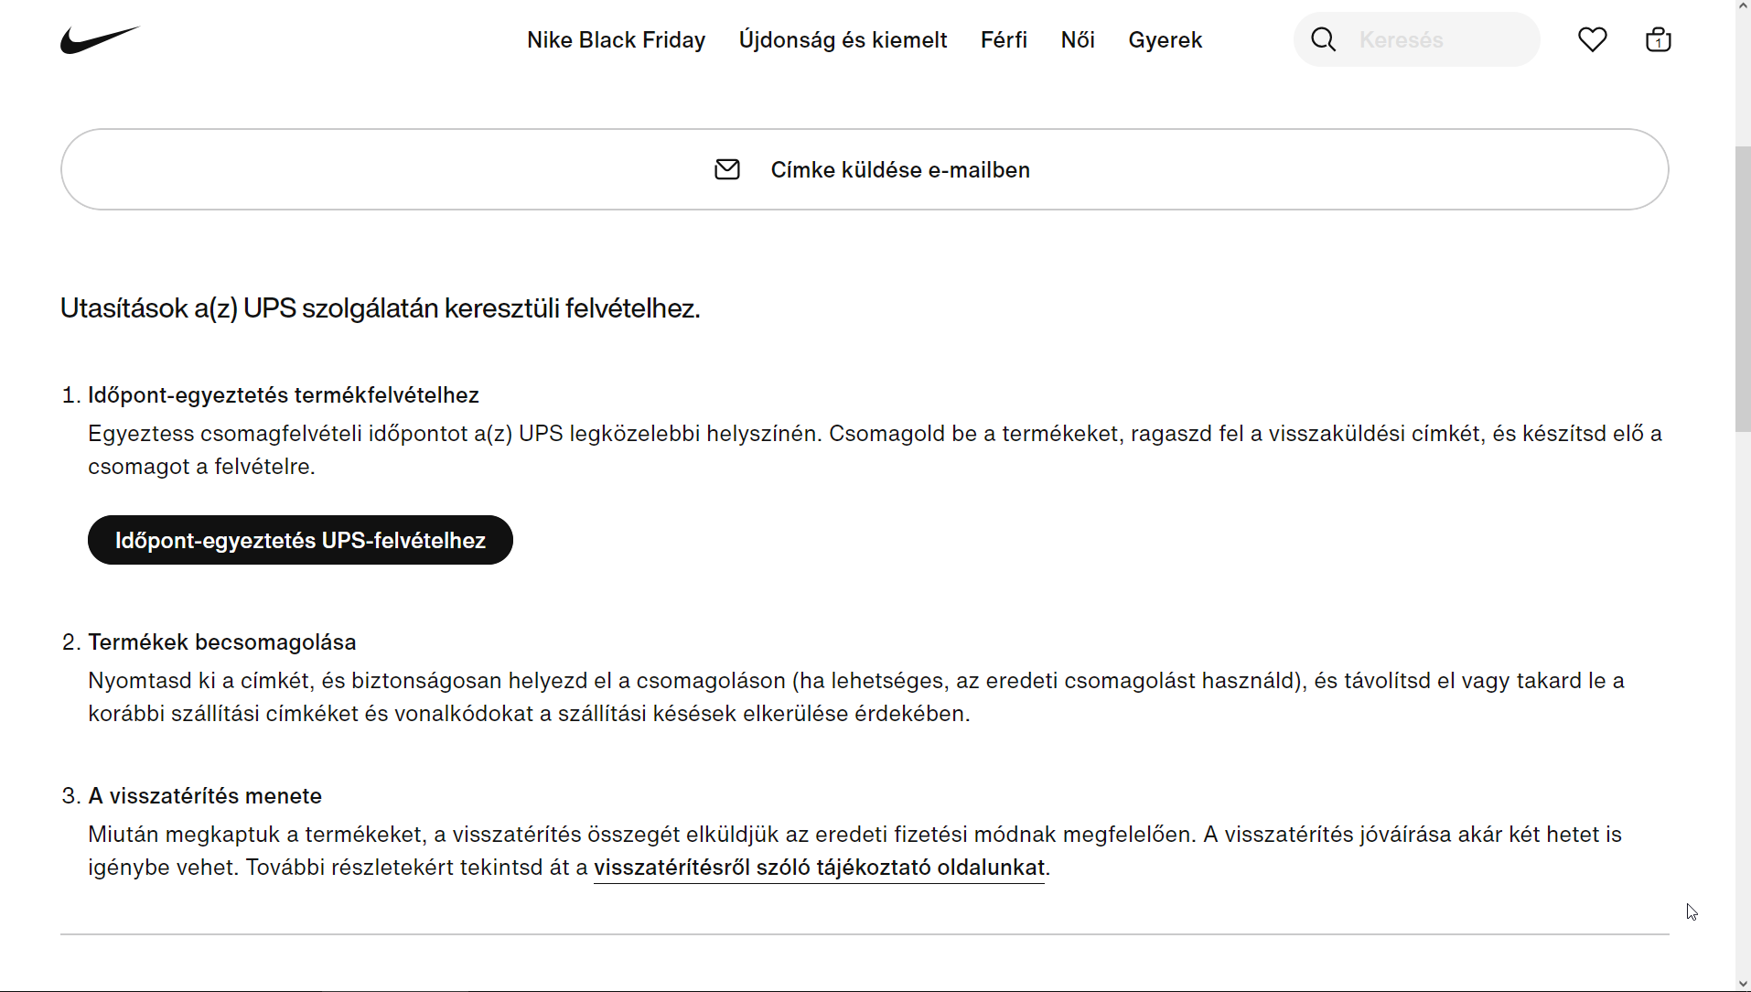Click the UPS pickup instructions heading
Screen dimensions: 1751x992
(380, 308)
